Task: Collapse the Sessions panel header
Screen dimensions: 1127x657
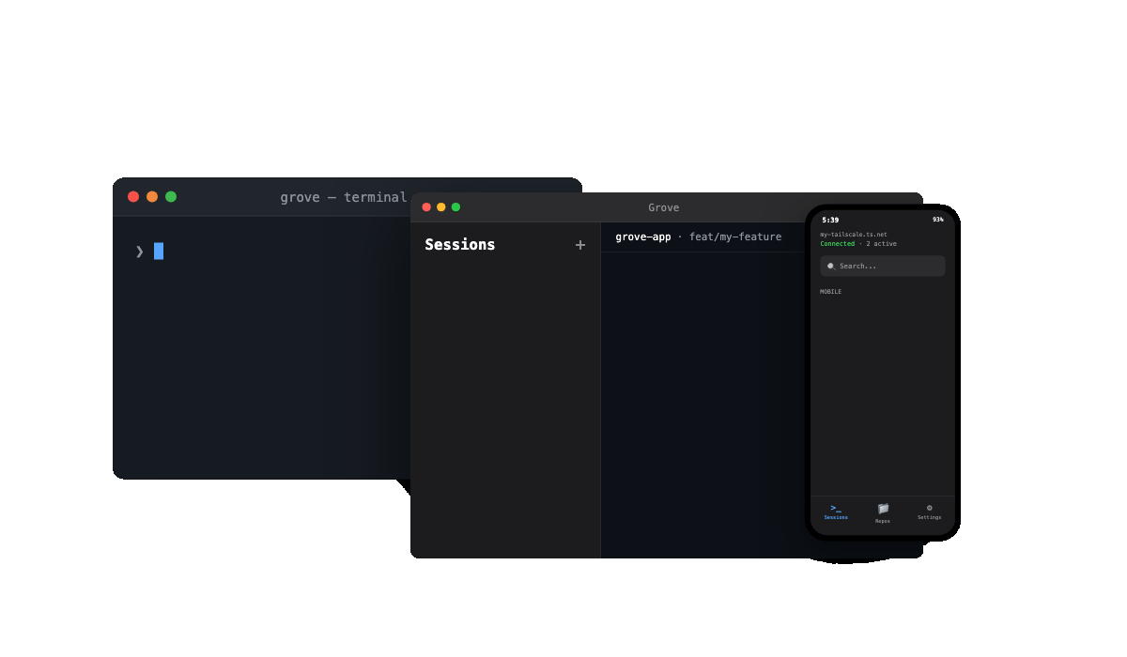Action: pos(459,244)
